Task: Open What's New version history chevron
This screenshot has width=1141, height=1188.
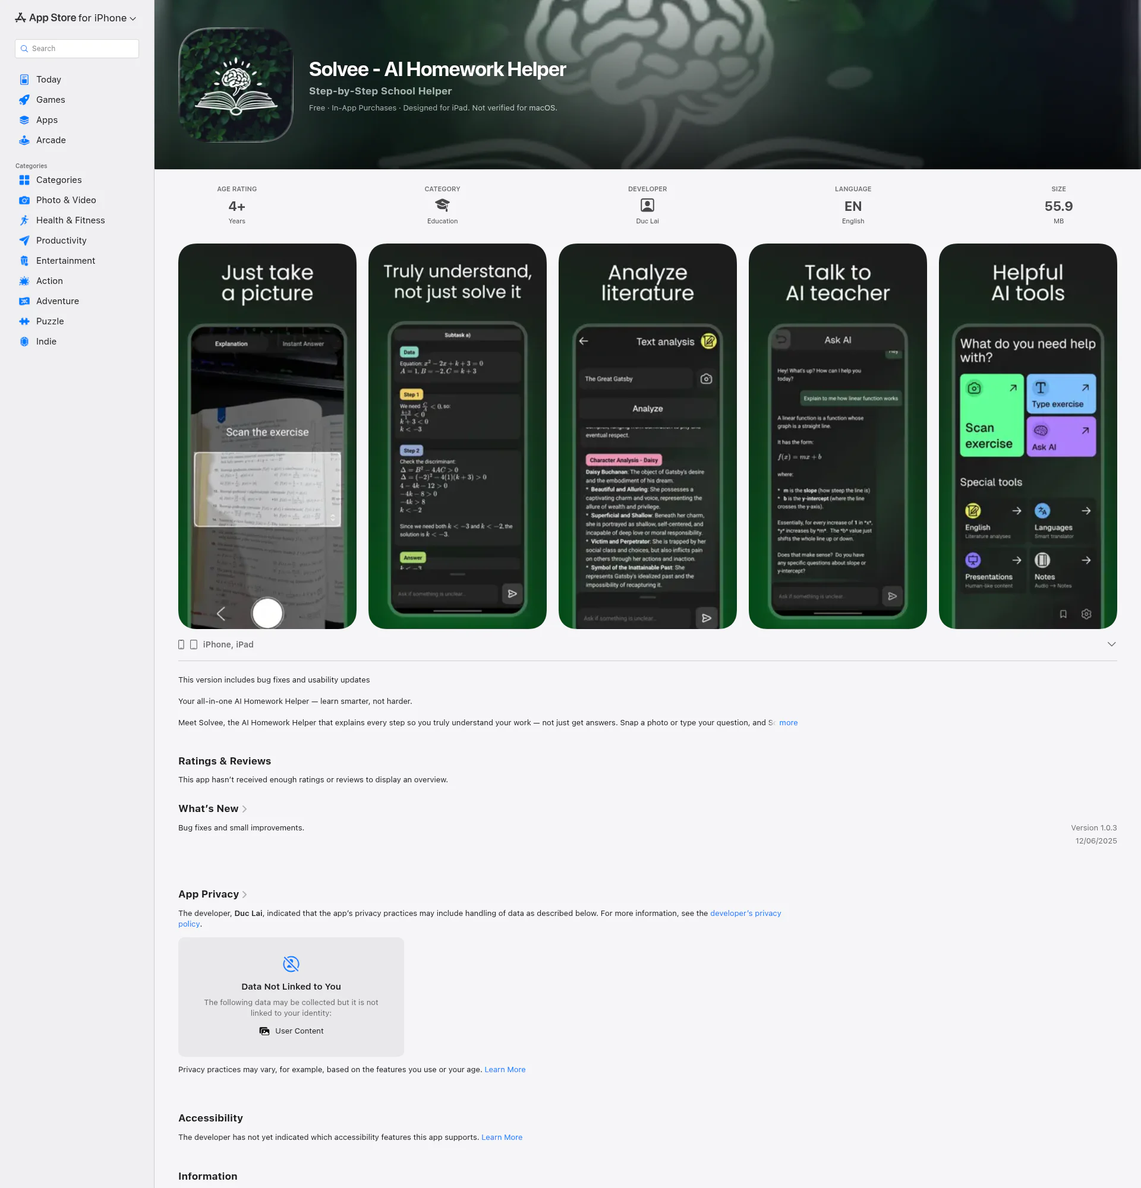Action: point(244,809)
